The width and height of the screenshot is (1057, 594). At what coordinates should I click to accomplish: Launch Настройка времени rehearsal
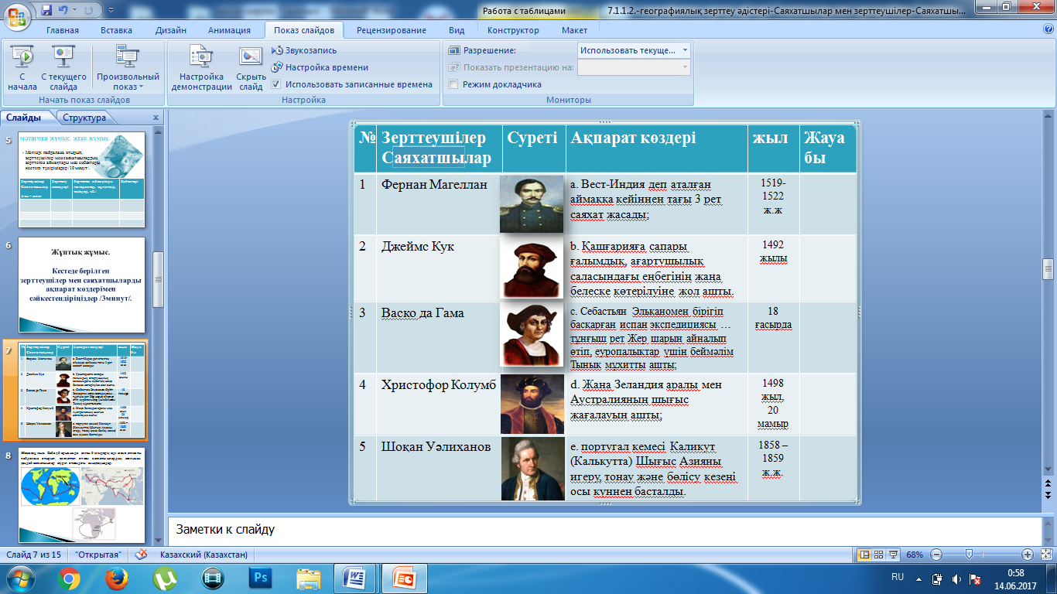[x=320, y=67]
